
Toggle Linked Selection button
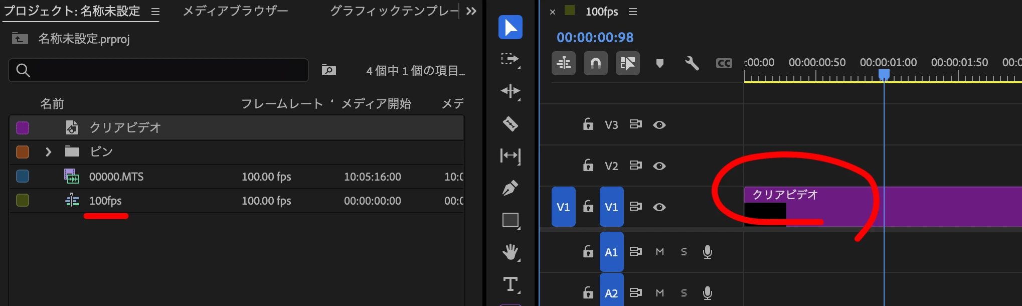628,63
